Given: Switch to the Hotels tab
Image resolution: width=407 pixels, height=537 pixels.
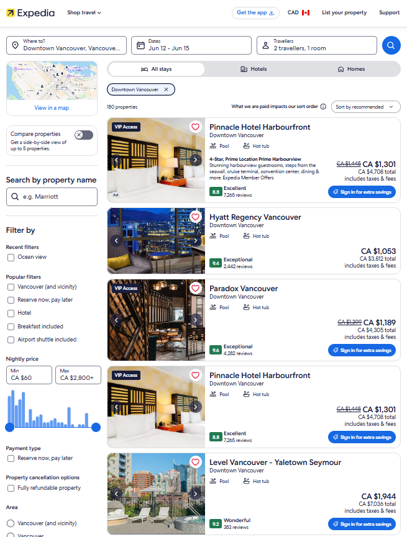Looking at the screenshot, I should tap(254, 69).
